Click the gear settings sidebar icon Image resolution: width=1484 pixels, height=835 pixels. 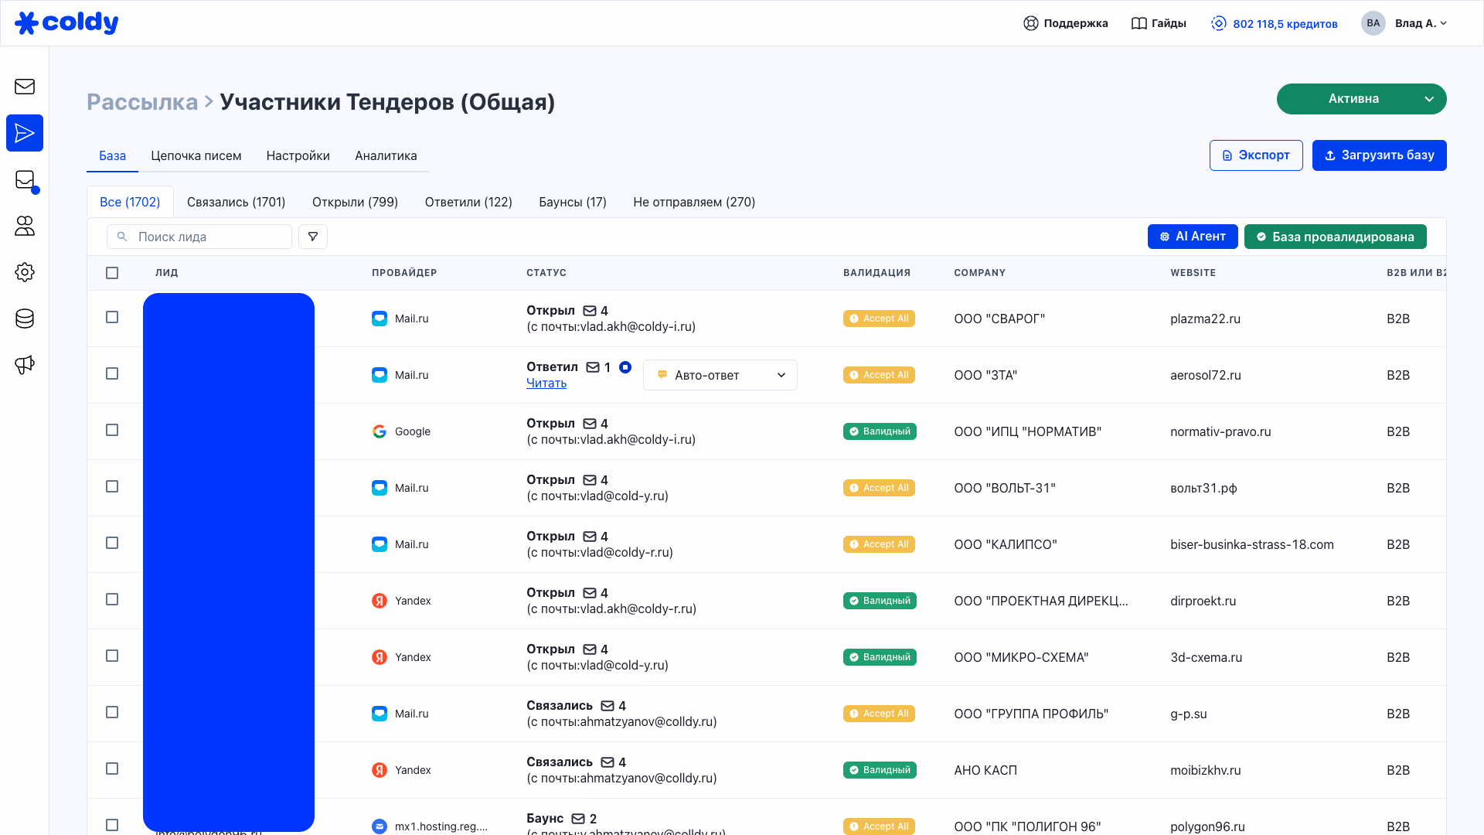click(x=25, y=272)
